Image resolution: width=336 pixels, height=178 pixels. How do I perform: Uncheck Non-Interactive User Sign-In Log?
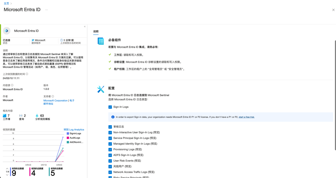110,133
